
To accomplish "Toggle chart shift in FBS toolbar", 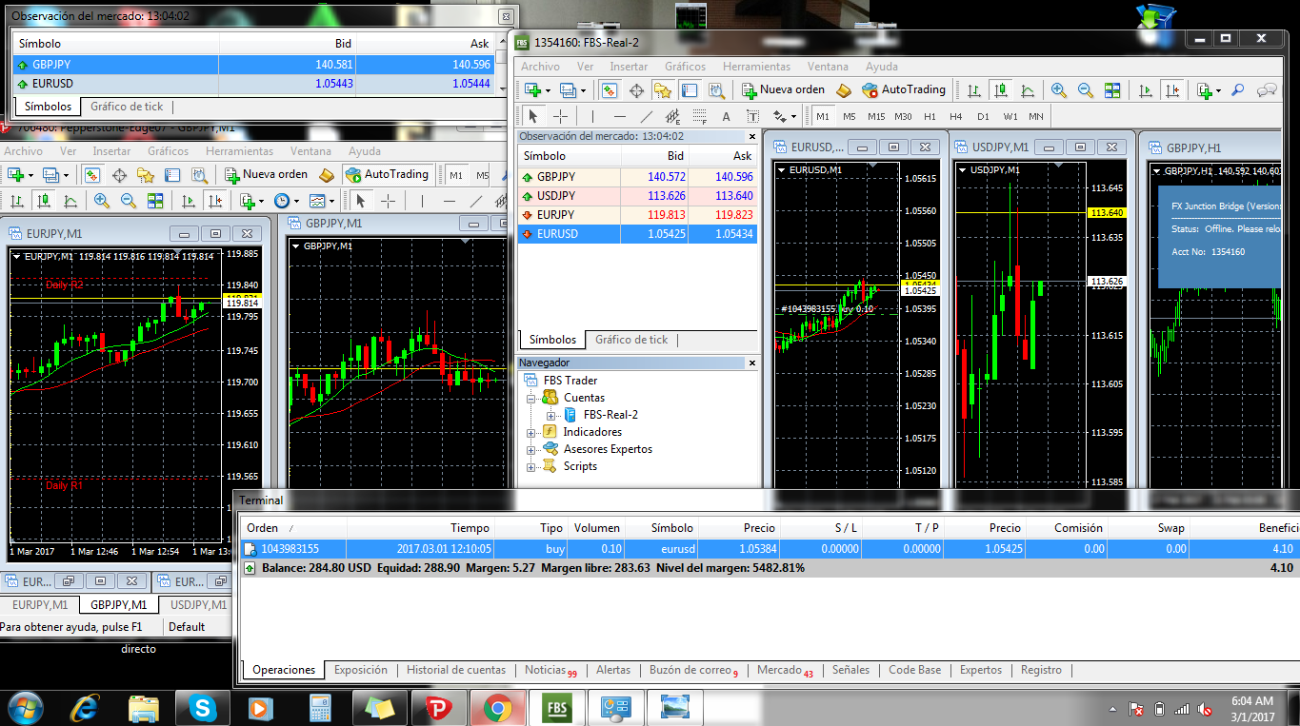I will (x=1172, y=89).
